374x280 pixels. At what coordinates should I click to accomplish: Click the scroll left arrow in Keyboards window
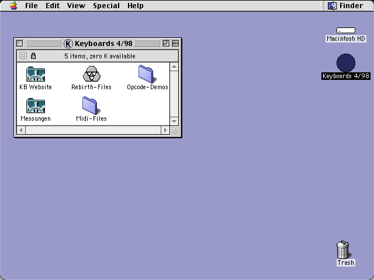click(21, 130)
